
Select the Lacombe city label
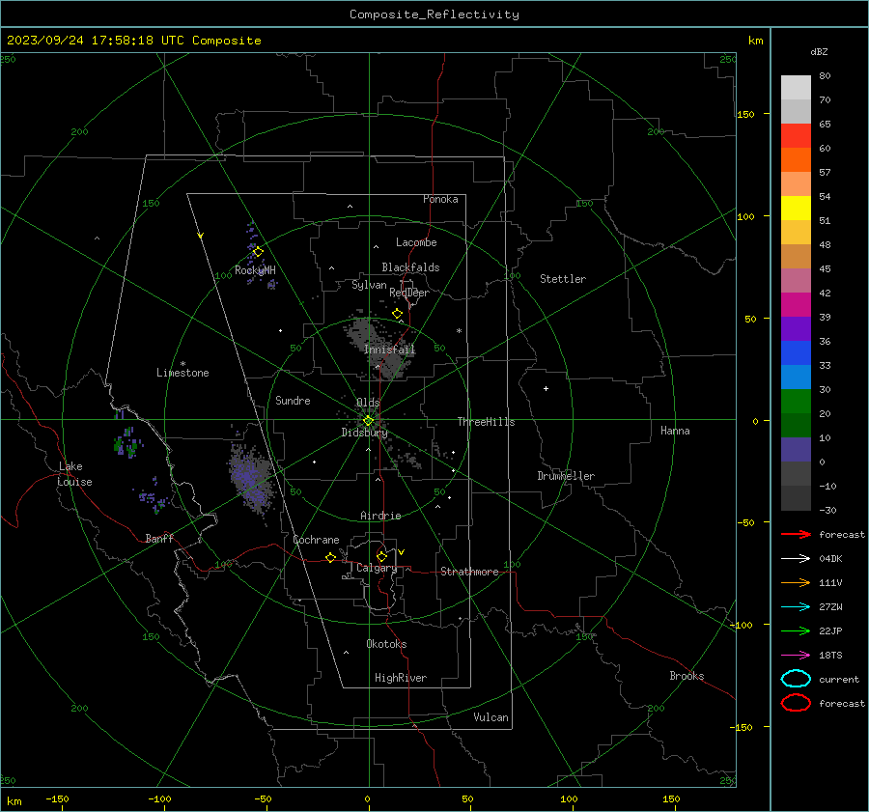point(416,242)
